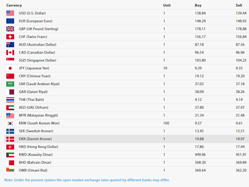249x187 pixels.
Task: Click the Buy column header
Action: 198,5
